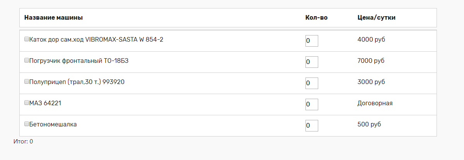The width and height of the screenshot is (464, 160).
Task: Click the 'Цена/сутки' column header
Action: click(x=376, y=18)
